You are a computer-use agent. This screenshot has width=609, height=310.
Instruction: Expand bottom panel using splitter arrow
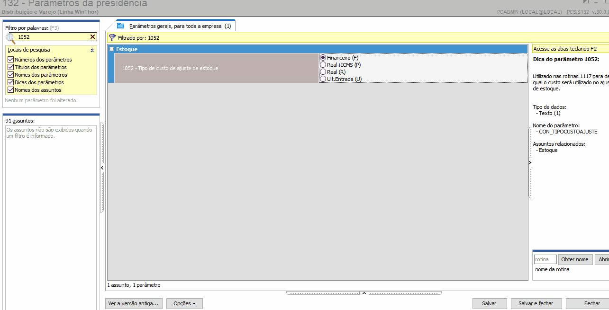point(364,293)
